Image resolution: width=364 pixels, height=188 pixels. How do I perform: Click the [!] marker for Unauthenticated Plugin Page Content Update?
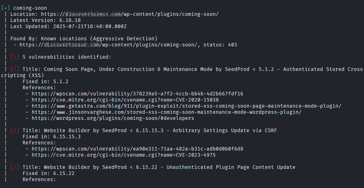coord(15,167)
